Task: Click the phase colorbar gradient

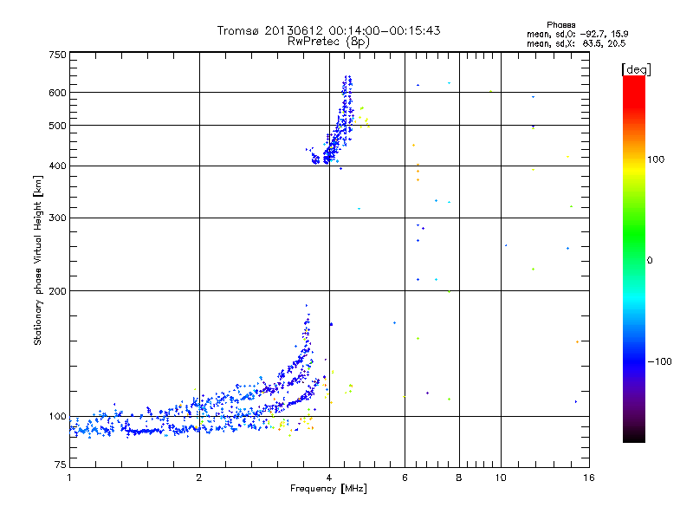Action: click(x=634, y=258)
